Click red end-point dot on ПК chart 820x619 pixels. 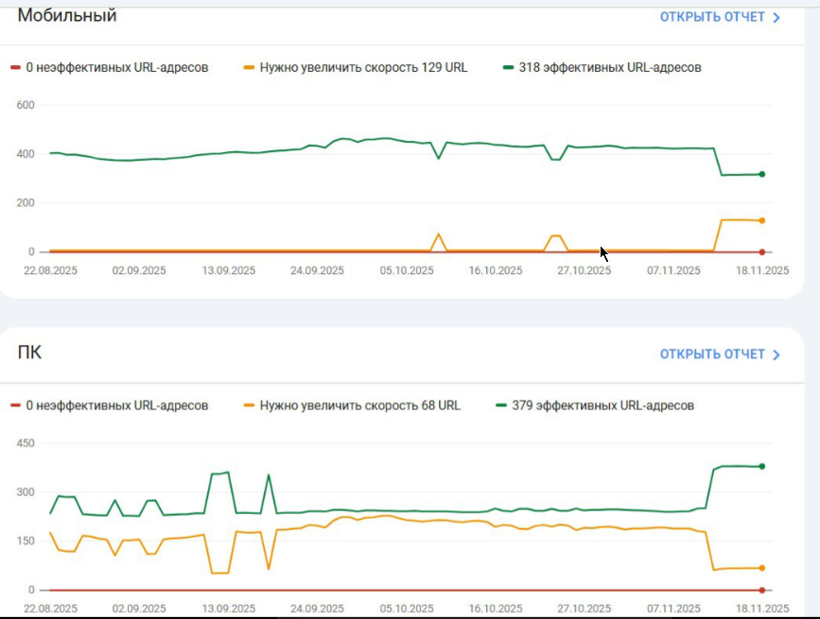[762, 591]
